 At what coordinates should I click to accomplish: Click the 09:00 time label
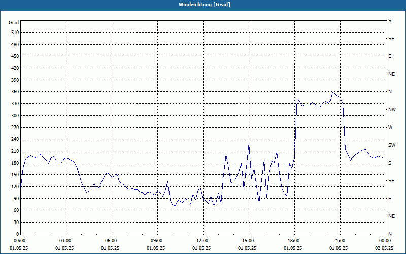(x=157, y=241)
